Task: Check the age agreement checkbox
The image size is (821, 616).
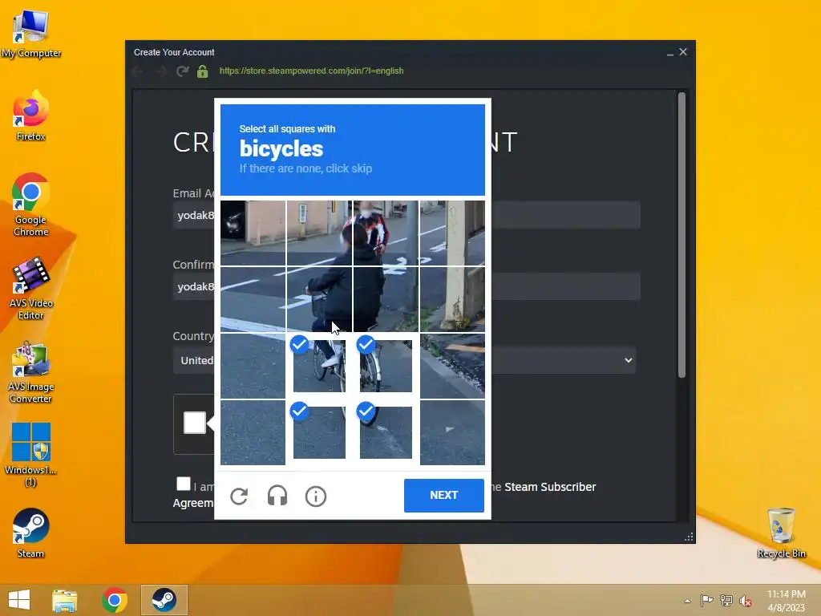Action: [184, 484]
